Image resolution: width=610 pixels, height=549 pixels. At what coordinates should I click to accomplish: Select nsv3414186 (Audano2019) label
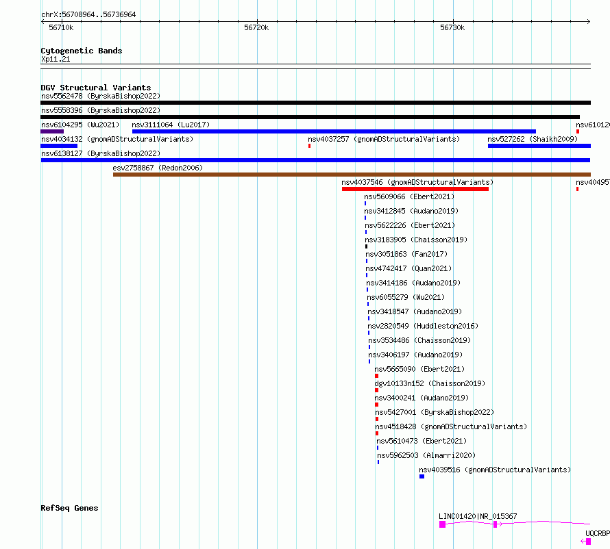coord(413,283)
